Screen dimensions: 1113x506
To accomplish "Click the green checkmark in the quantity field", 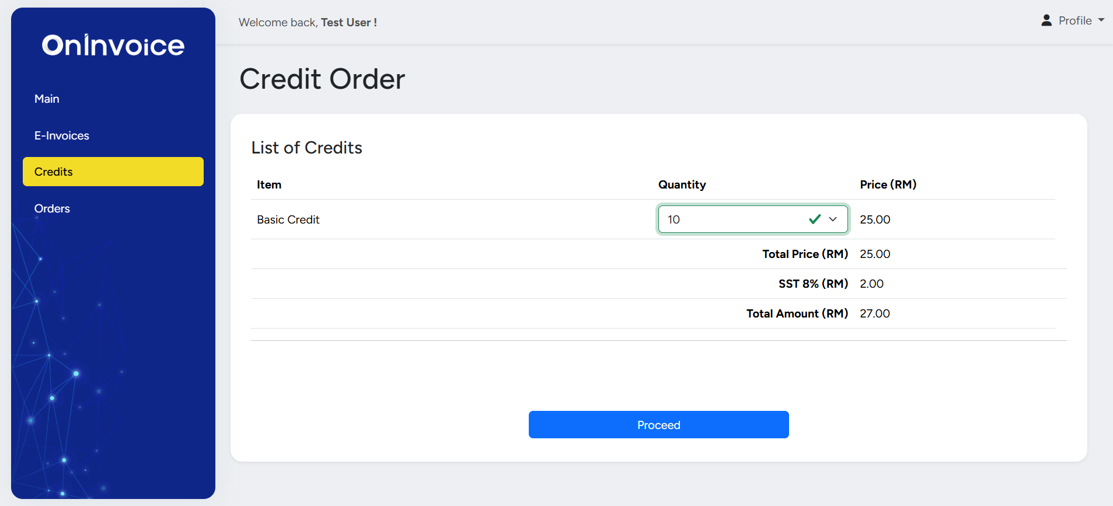I will coord(815,219).
